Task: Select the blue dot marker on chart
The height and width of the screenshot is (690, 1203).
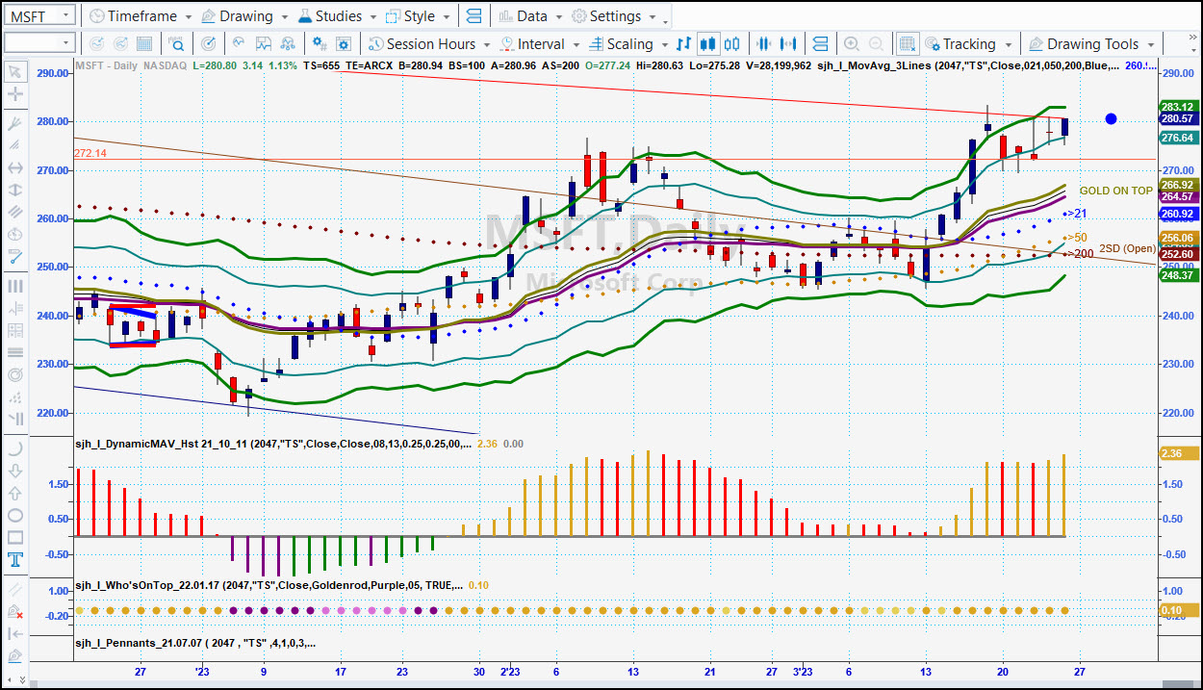Action: point(1111,118)
